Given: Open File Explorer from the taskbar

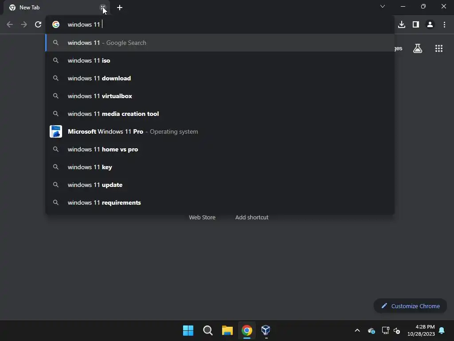Looking at the screenshot, I should (x=227, y=330).
